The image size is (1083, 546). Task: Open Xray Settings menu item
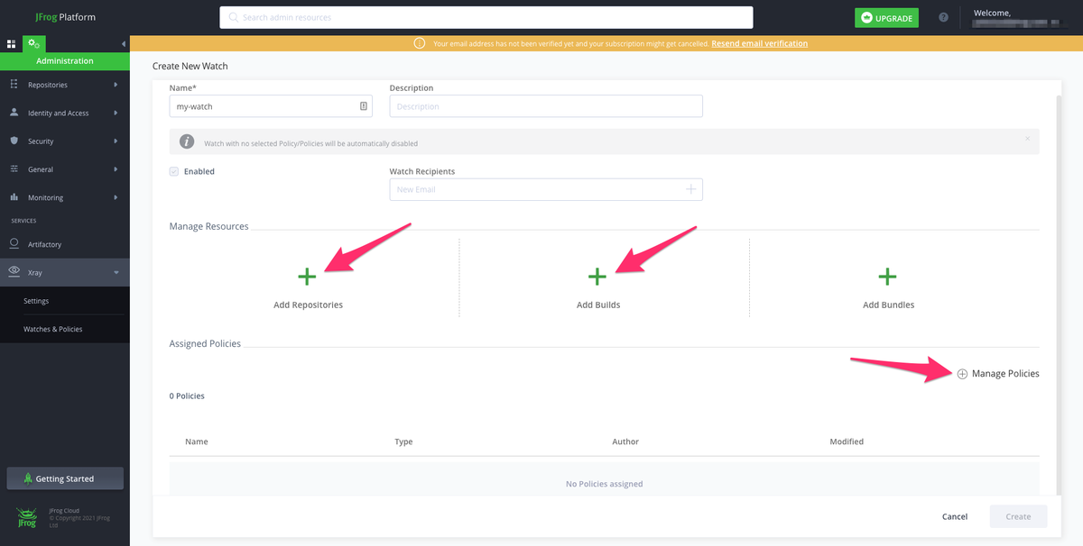click(36, 301)
